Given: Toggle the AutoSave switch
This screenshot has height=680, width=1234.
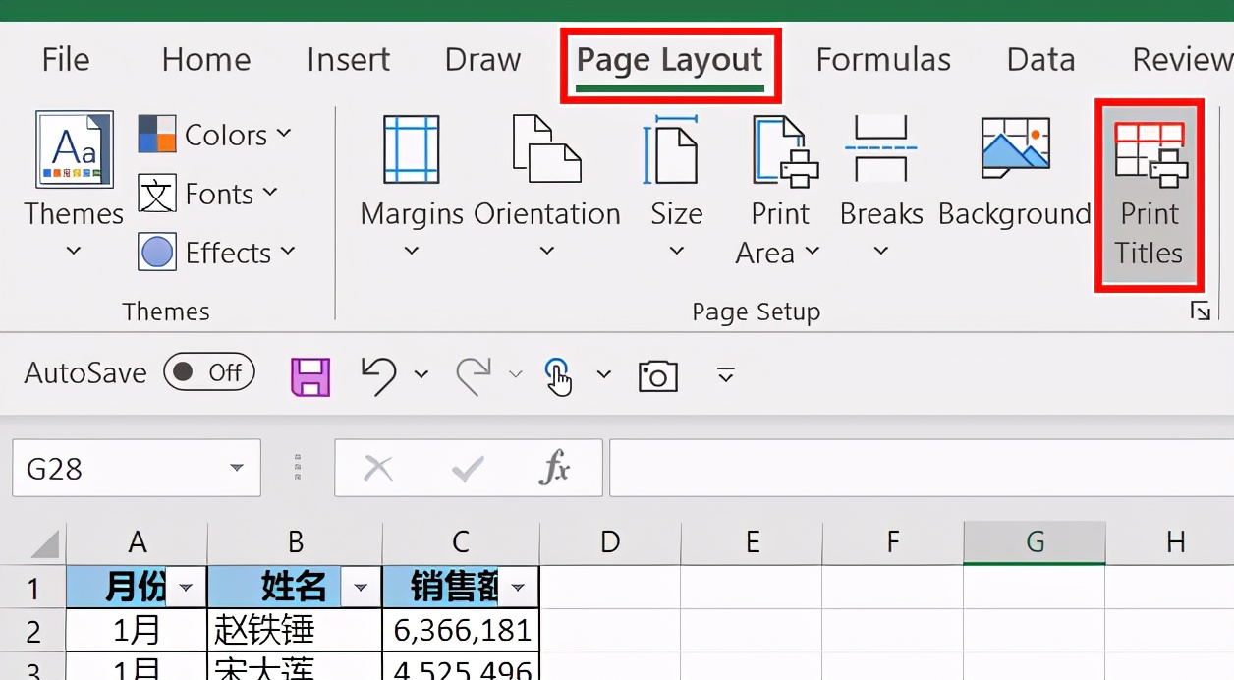Looking at the screenshot, I should point(209,372).
